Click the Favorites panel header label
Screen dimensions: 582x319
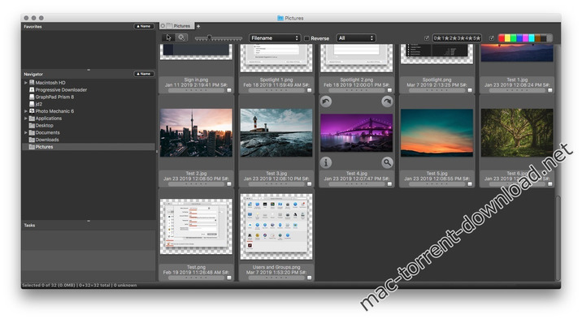click(x=33, y=26)
